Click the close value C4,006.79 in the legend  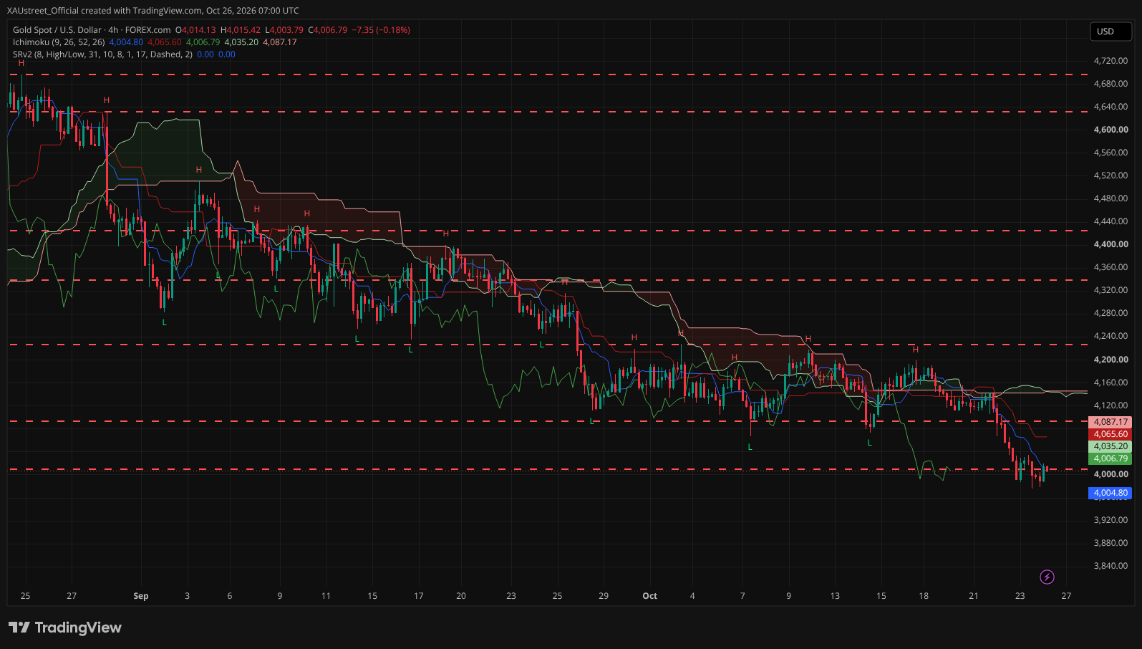pyautogui.click(x=328, y=30)
